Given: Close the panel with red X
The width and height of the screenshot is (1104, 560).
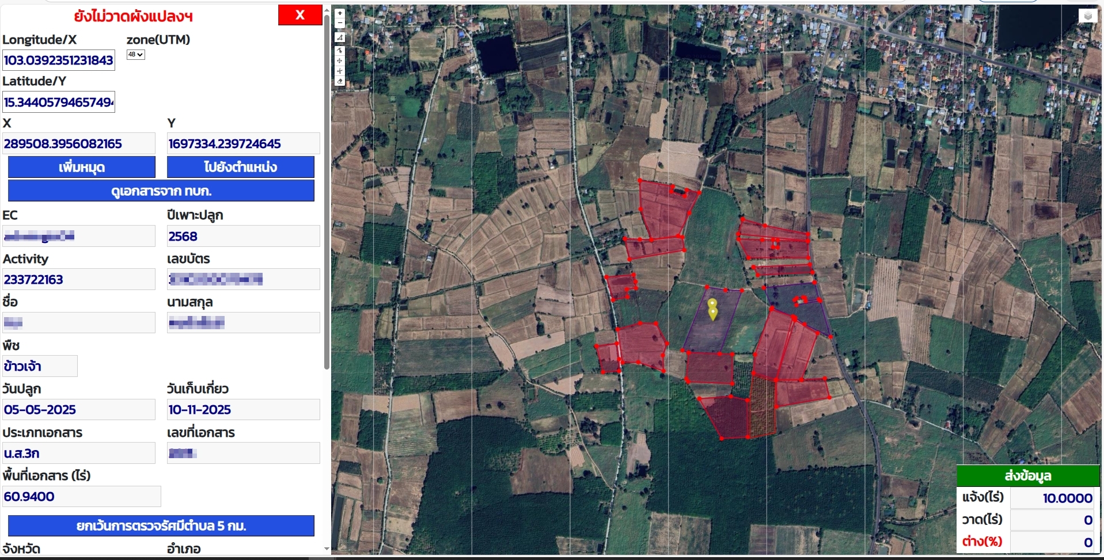Looking at the screenshot, I should tap(299, 15).
